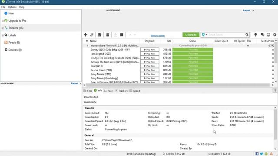This screenshot has height=156, width=278.
Task: Click the Stop torrent square icon
Action: 122,35
